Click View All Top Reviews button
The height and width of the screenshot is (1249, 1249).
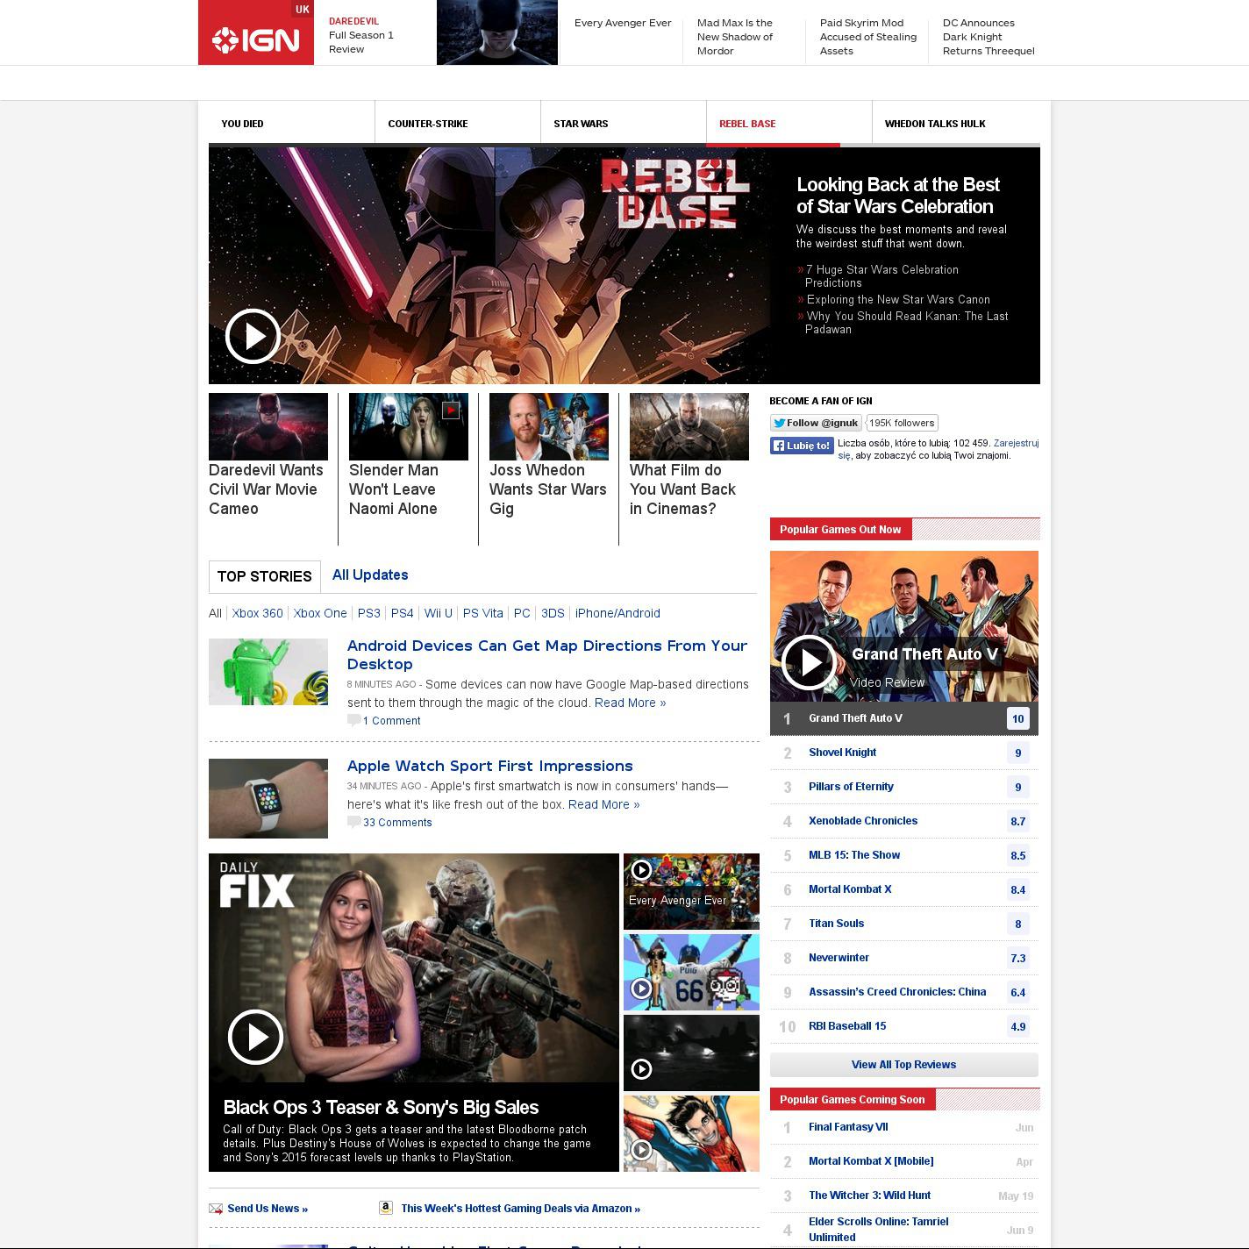click(903, 1065)
